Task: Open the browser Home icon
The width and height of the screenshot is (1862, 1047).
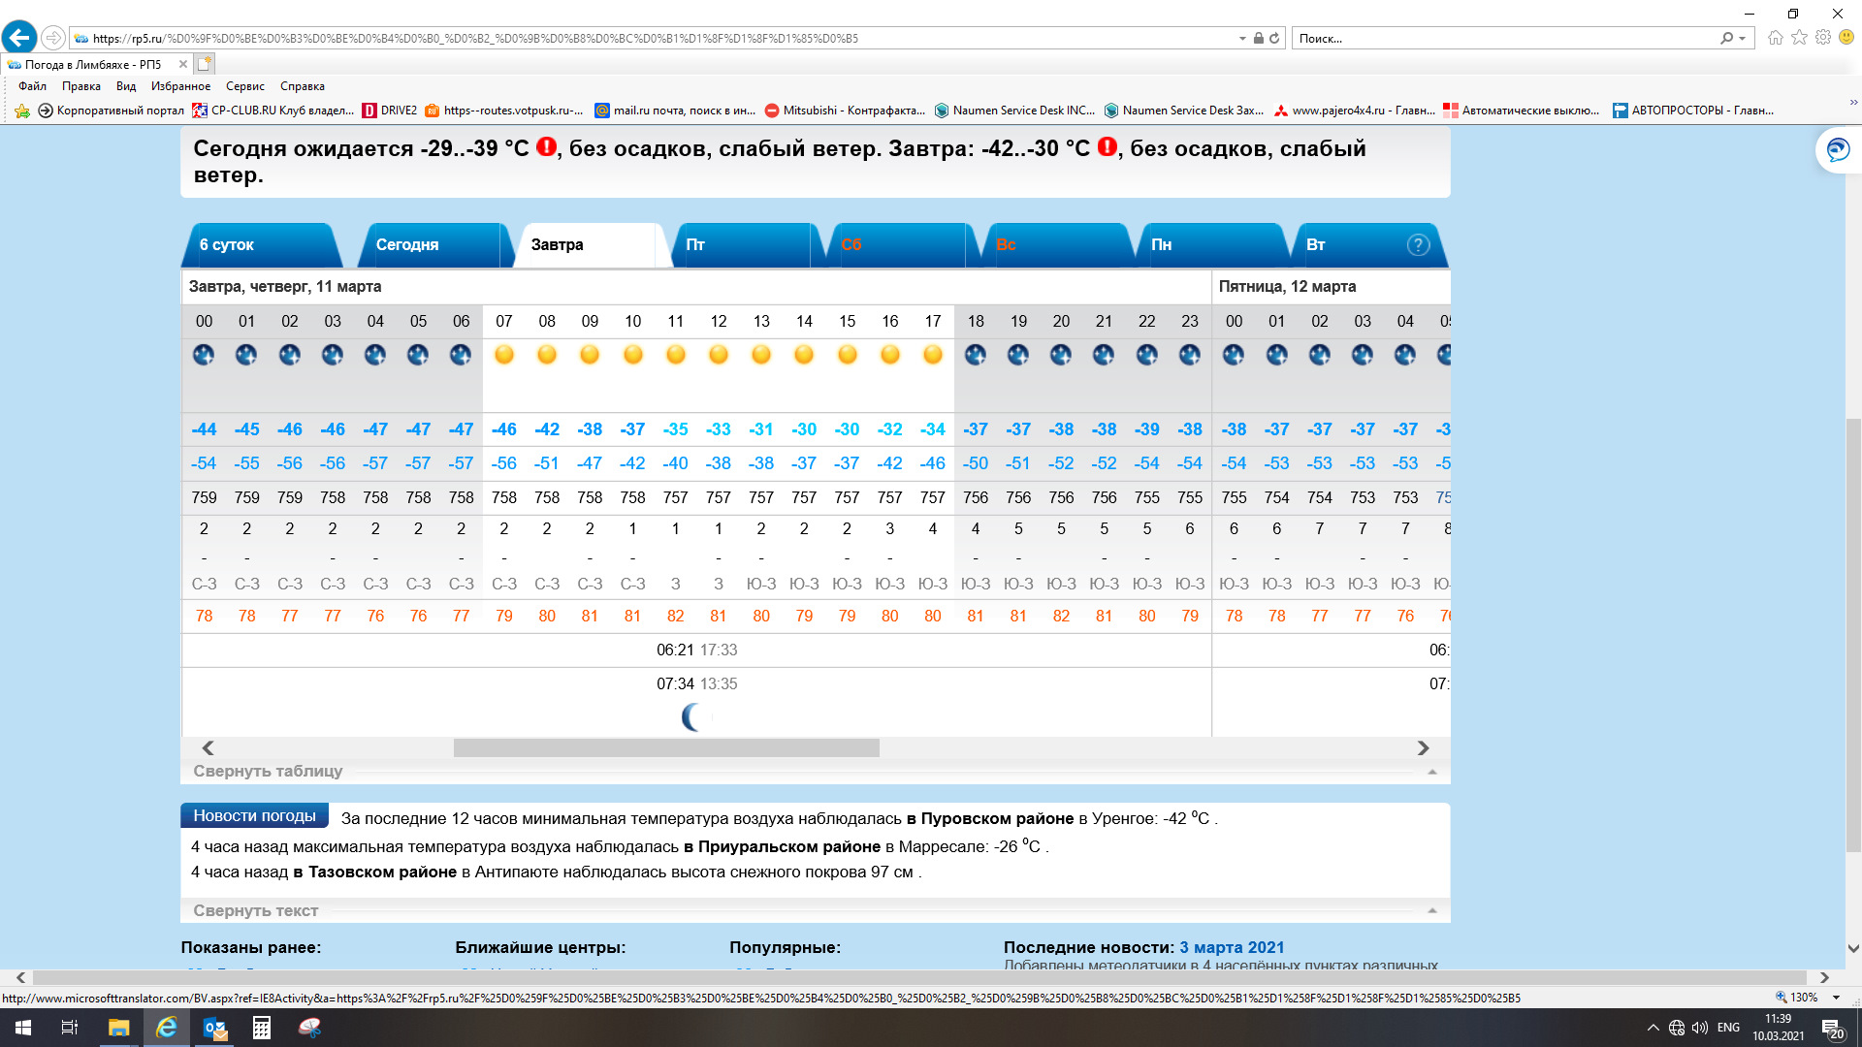Action: [1775, 38]
